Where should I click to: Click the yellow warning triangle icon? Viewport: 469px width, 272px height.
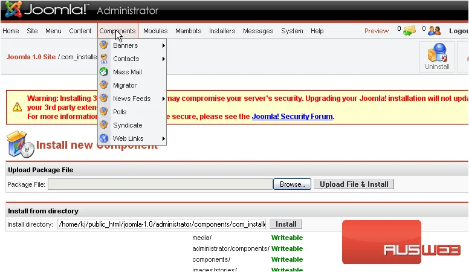(x=18, y=107)
